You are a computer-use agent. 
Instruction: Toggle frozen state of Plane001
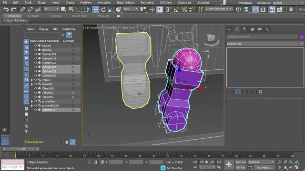[x=73, y=93]
